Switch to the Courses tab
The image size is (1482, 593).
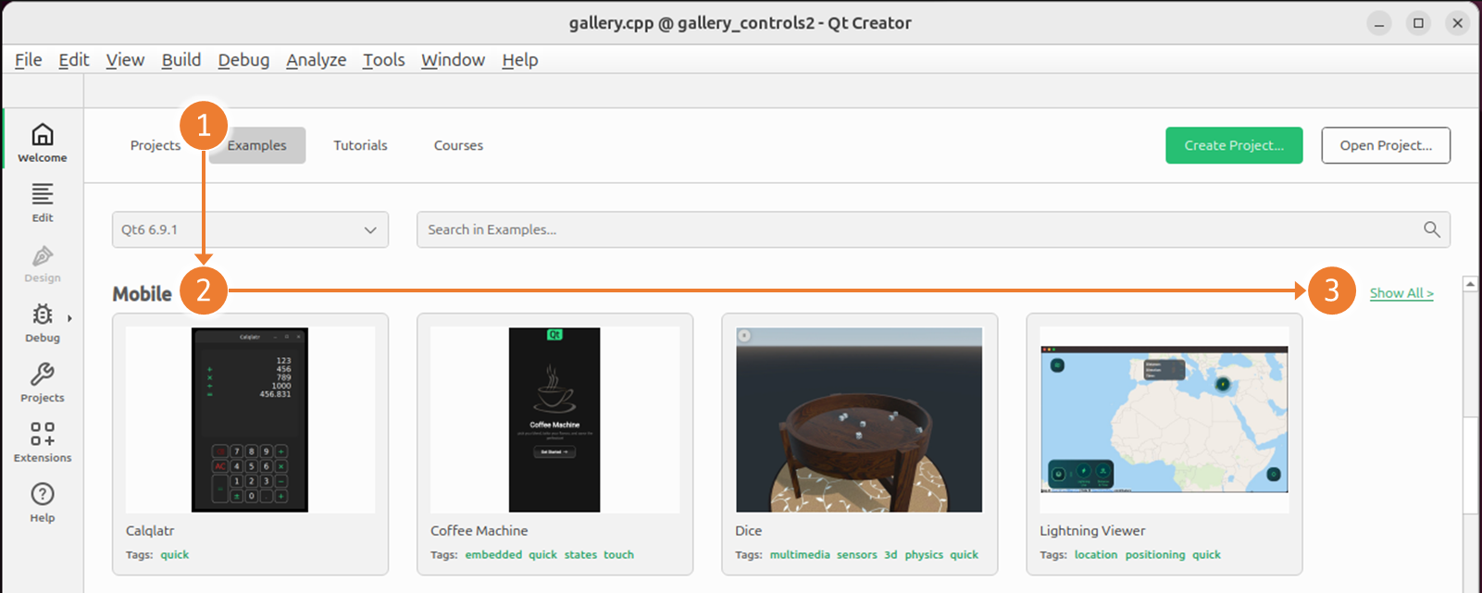click(x=458, y=145)
